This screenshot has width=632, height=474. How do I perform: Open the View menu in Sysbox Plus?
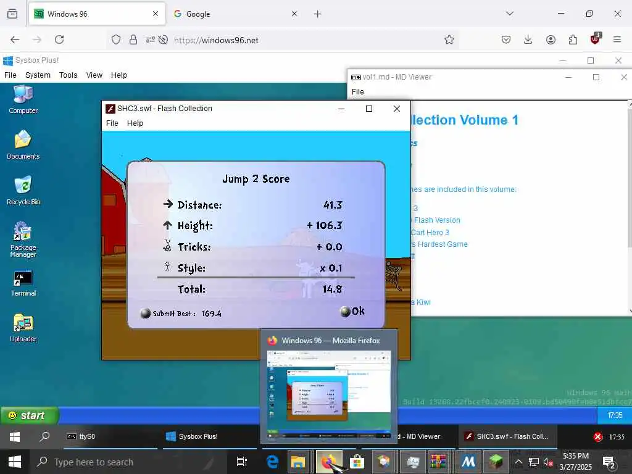coord(94,75)
